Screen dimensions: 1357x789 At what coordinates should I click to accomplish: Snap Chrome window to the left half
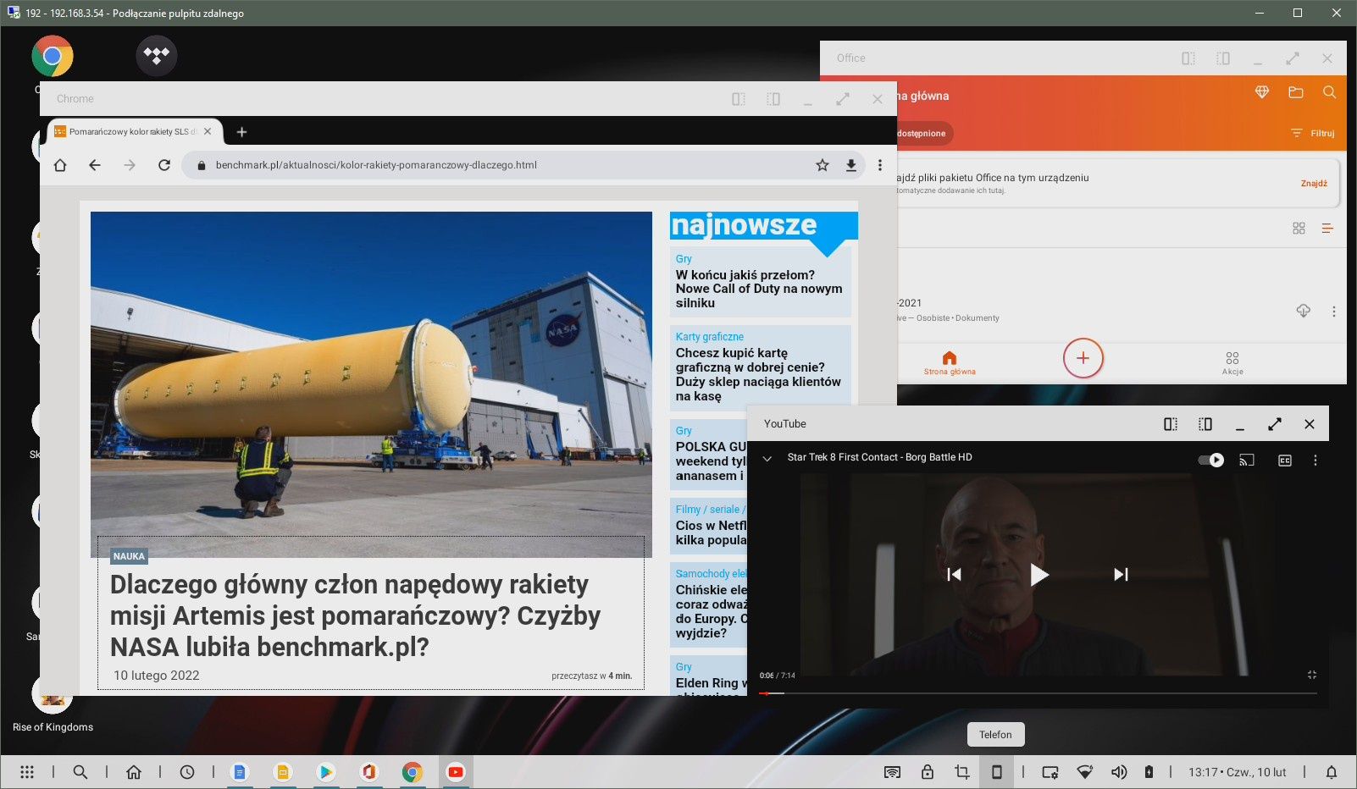(739, 99)
